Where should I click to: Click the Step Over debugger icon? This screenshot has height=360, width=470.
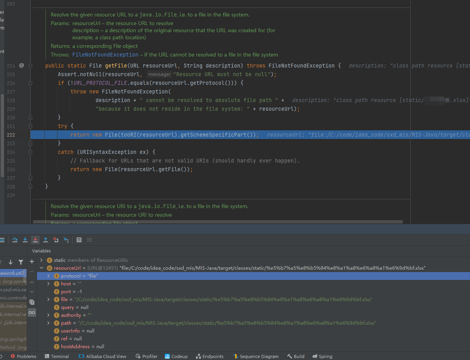tap(15, 240)
